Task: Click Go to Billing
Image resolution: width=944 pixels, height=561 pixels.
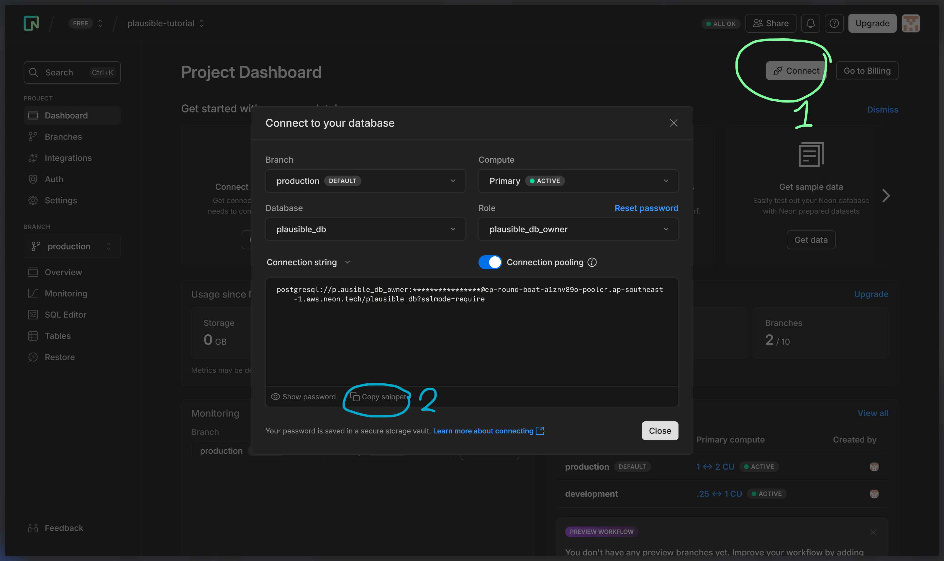Action: click(x=867, y=71)
